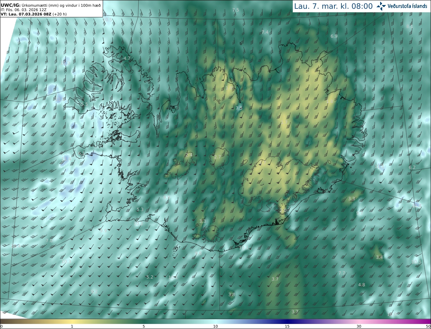Click the 3.4 value label on the map
The height and width of the screenshot is (329, 431).
point(379,257)
